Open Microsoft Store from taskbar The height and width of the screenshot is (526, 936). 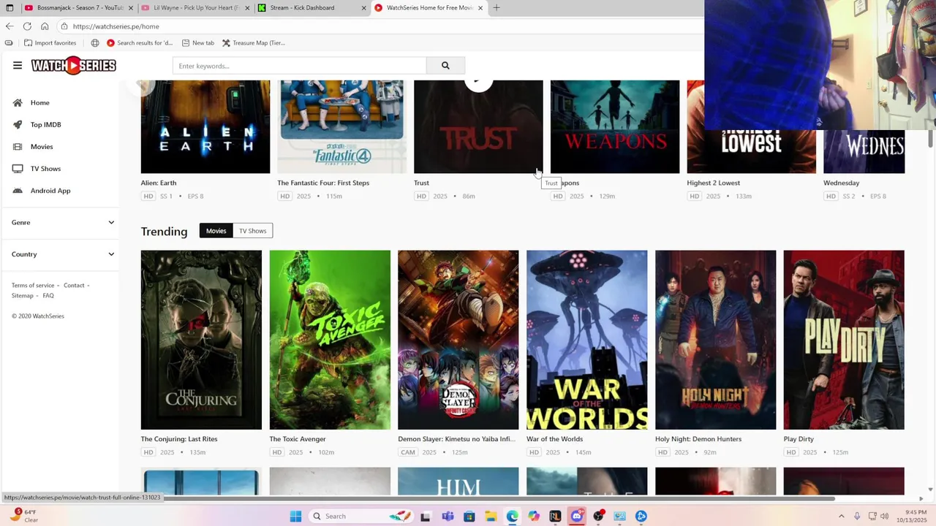pos(469,517)
